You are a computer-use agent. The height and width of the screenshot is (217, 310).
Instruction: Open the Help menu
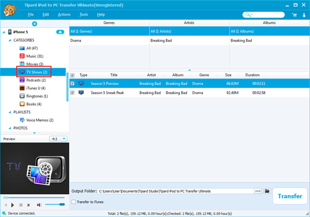click(x=101, y=14)
